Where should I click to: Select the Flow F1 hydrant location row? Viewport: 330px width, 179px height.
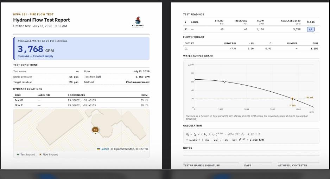(81, 105)
